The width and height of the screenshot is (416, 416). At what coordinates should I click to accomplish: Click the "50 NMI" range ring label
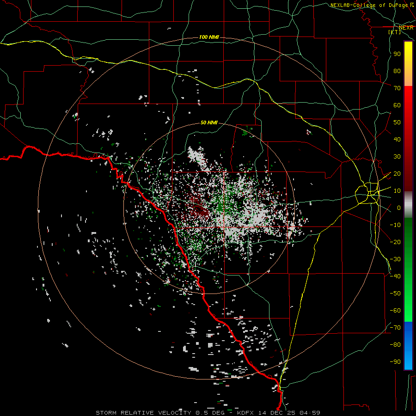coord(209,122)
